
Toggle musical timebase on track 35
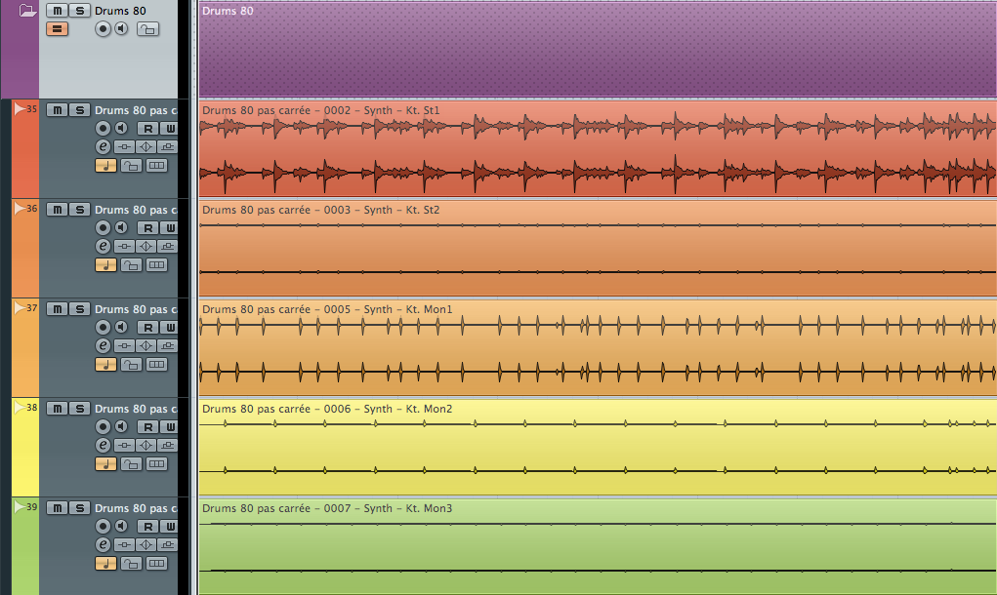105,166
